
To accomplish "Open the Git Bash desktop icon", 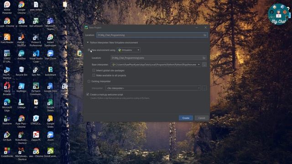I will point(7,136).
